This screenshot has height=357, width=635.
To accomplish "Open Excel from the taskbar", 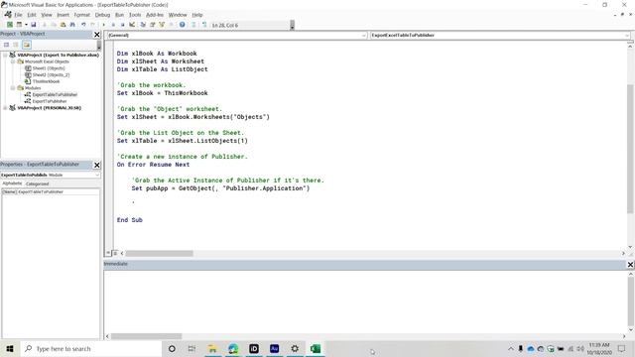I will 316,348.
